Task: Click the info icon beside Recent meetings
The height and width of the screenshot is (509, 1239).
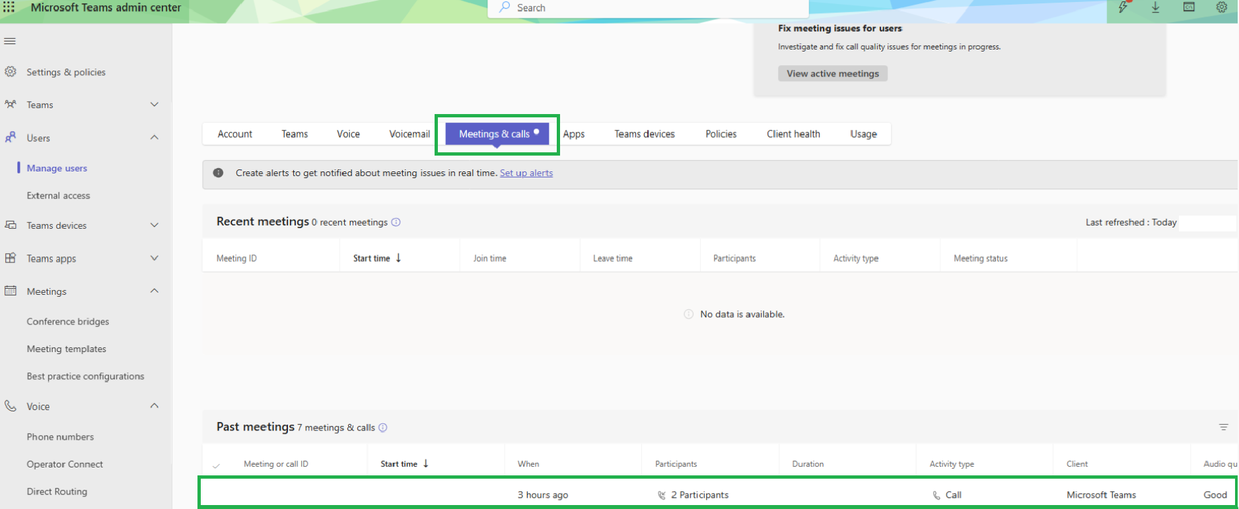Action: 396,222
